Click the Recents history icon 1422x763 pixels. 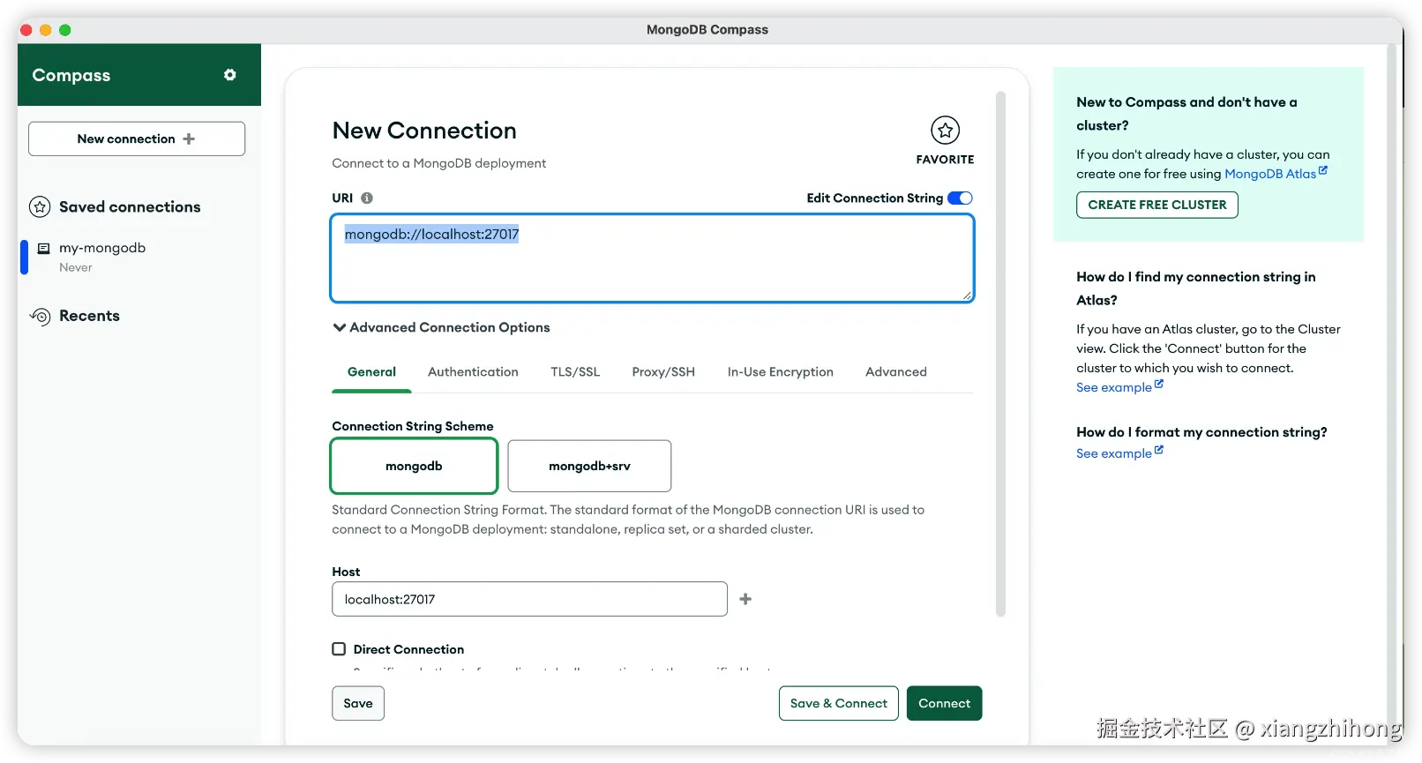tap(41, 316)
